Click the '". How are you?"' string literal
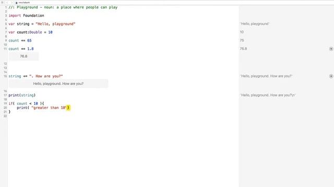The width and height of the screenshot is (334, 187). click(46, 76)
